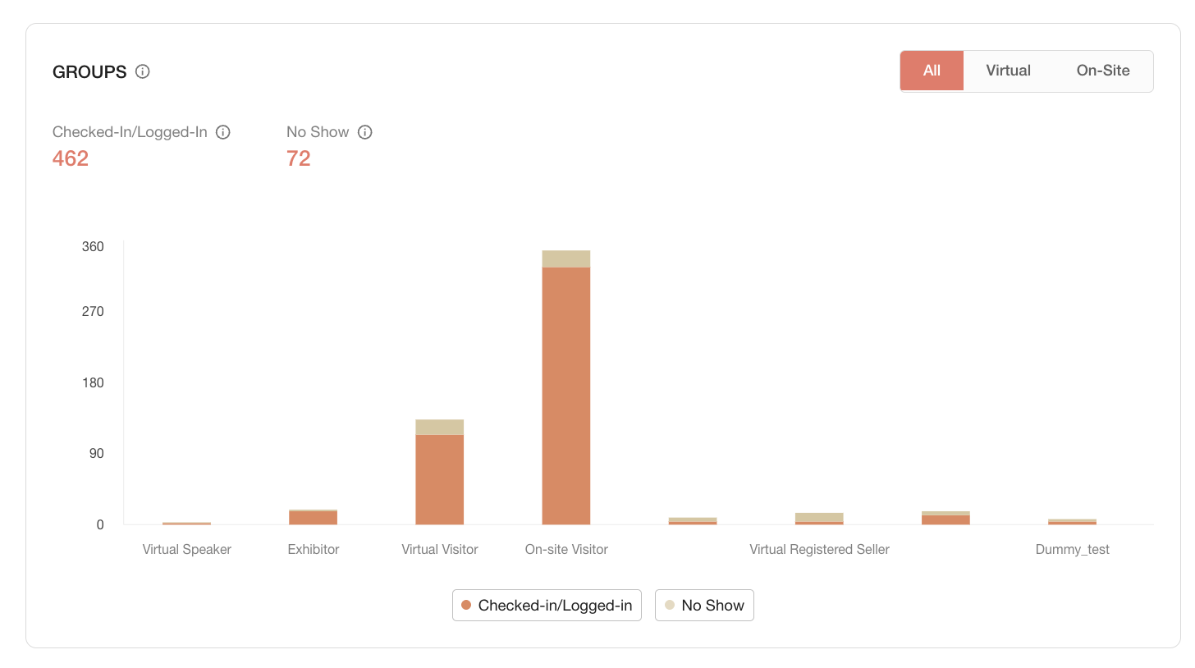Switch to the On-Site filter tab
The image size is (1195, 668).
coord(1103,71)
